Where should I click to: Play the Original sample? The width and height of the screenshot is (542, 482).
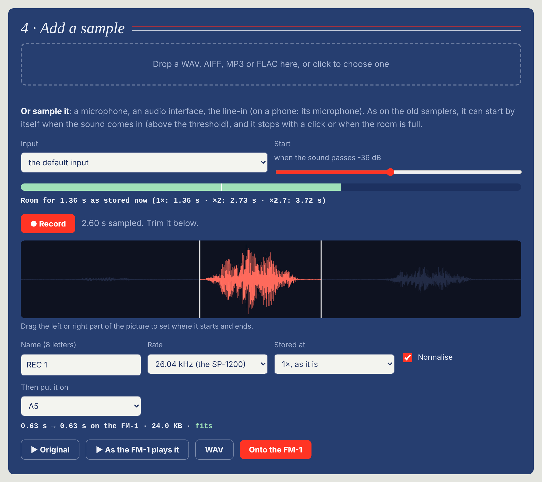(50, 450)
